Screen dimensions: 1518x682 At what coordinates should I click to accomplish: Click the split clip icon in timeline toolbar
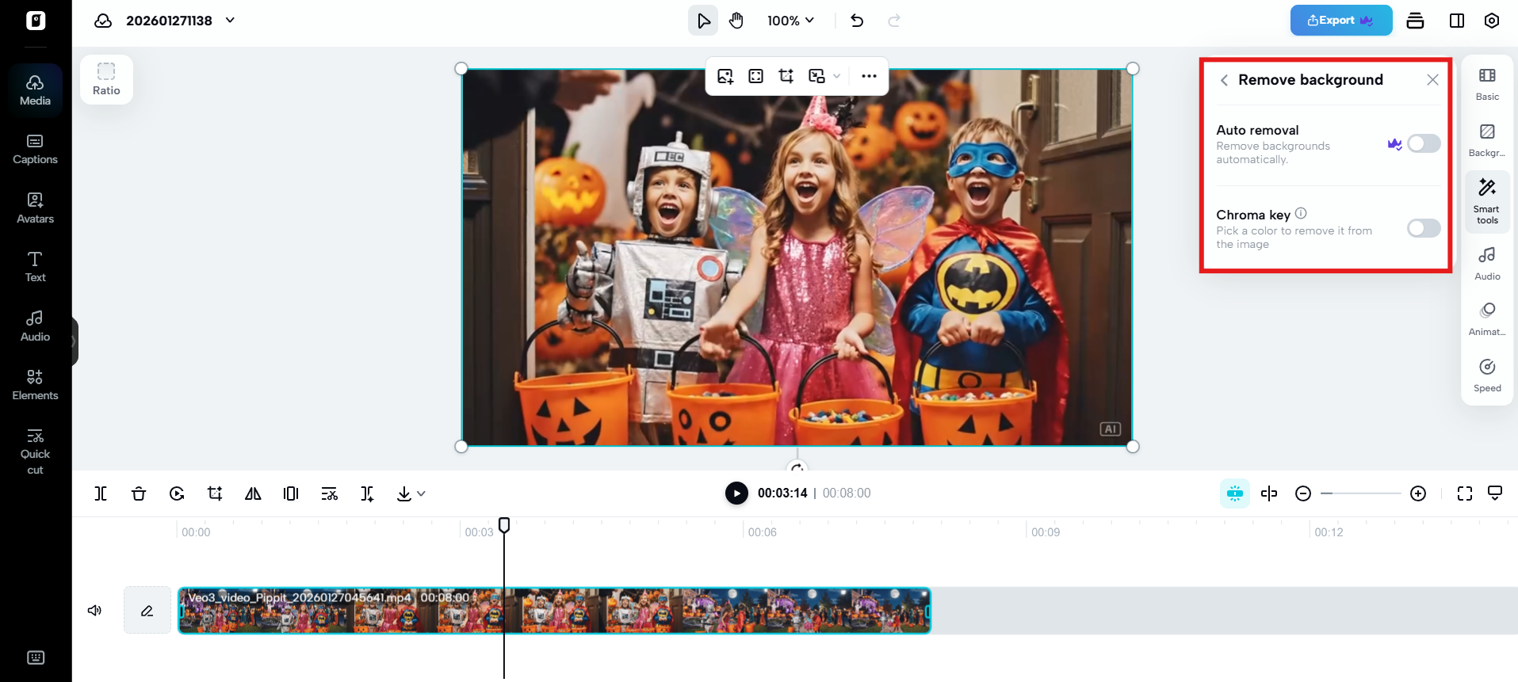pyautogui.click(x=101, y=493)
